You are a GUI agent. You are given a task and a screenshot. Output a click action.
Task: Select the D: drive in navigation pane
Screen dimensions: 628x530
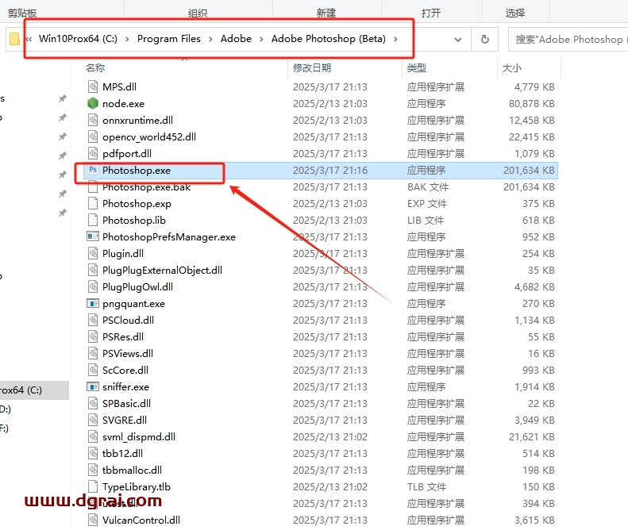[x=6, y=409]
